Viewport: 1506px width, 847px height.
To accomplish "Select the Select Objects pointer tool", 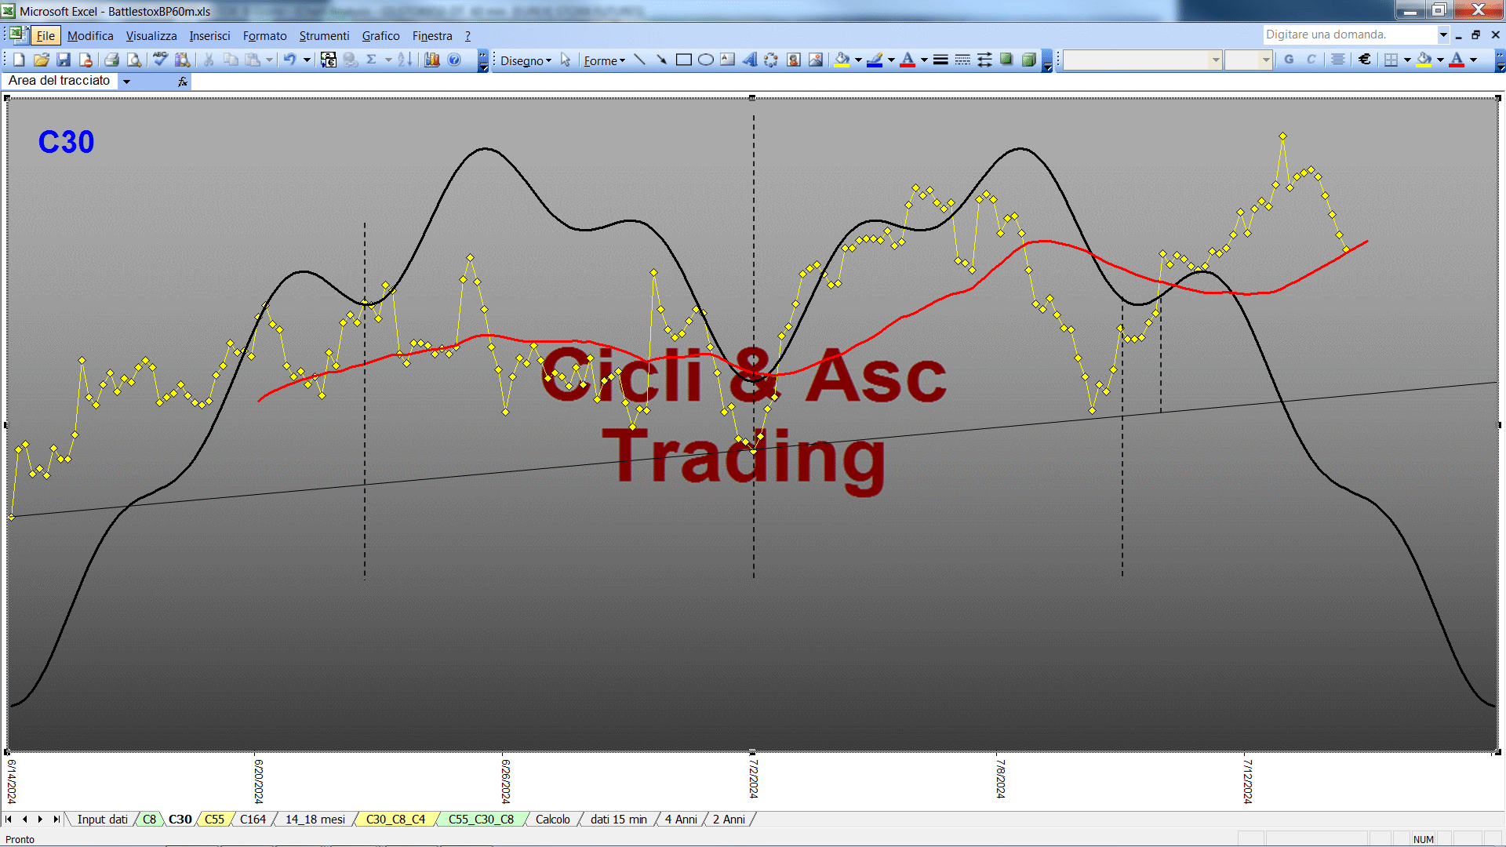I will tap(566, 60).
